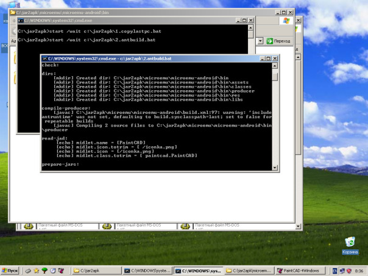Image resolution: width=368 pixels, height=276 pixels.
Task: Click Explorer window's scroll down arrow
Action: [299, 227]
